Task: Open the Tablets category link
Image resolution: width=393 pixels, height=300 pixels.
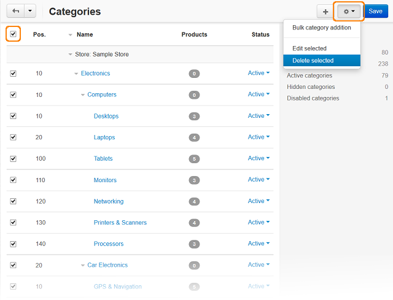Action: (x=103, y=158)
